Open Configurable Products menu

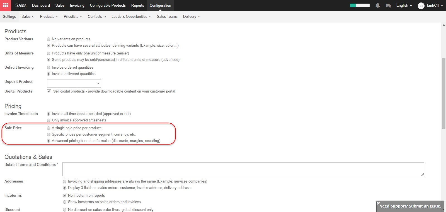108,6
